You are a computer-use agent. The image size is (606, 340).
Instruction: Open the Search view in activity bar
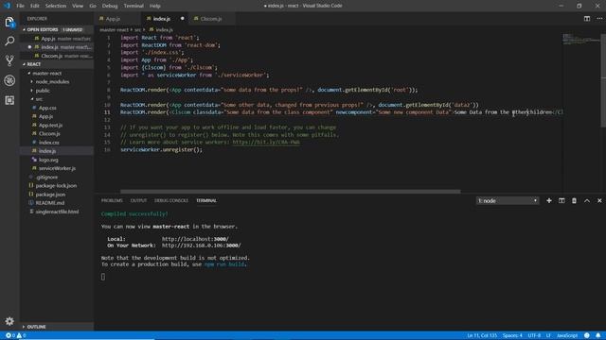(x=9, y=41)
